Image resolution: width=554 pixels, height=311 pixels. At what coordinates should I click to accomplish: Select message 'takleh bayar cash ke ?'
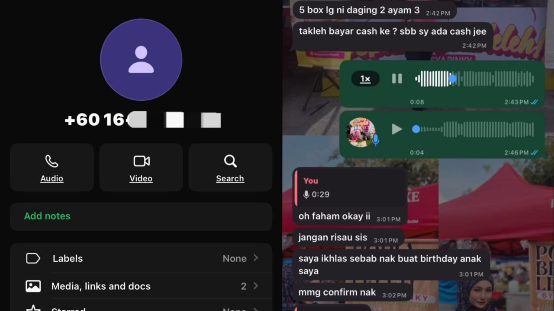393,36
